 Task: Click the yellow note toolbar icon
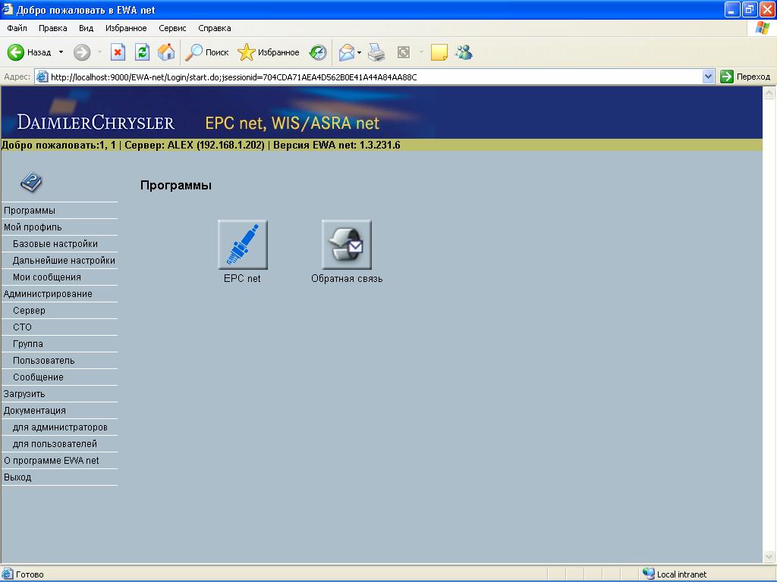click(439, 52)
